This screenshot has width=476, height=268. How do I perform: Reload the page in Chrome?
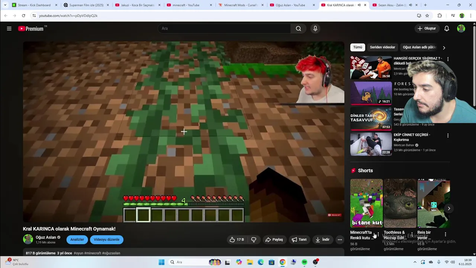pos(23,16)
